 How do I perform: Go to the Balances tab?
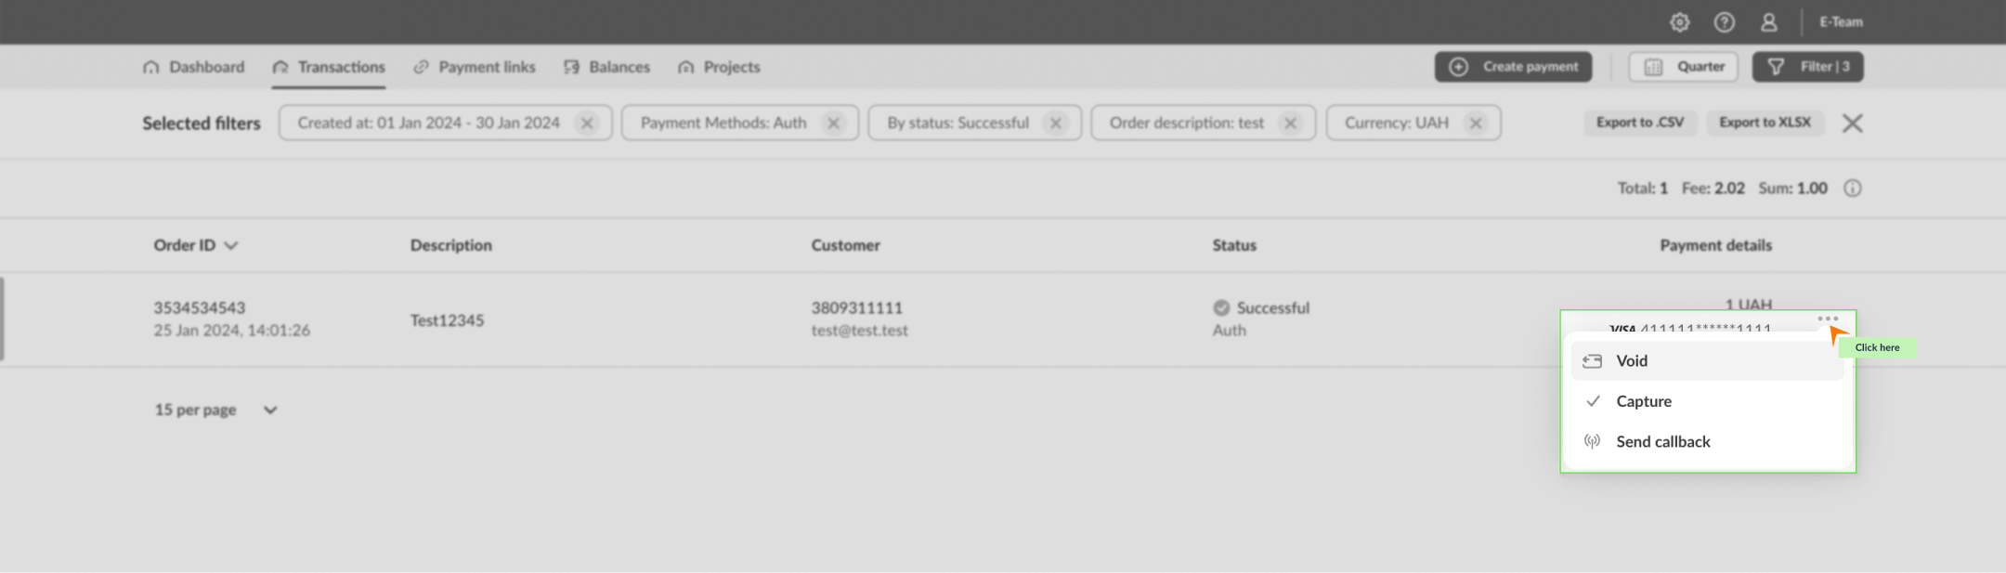(607, 67)
